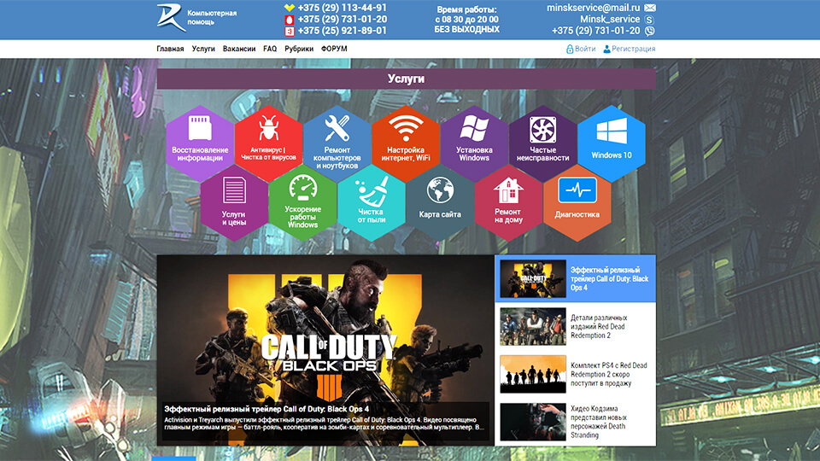The width and height of the screenshot is (820, 461).
Task: Click Время работы hours text
Action: [x=466, y=20]
